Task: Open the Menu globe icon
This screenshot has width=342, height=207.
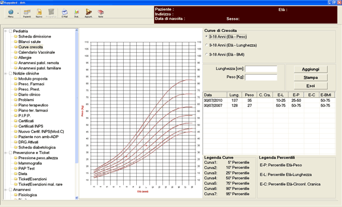Action: [11, 13]
